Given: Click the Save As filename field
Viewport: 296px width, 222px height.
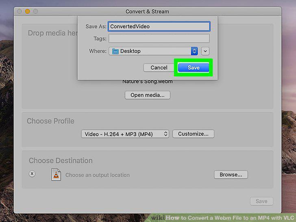Looking at the screenshot, I should click(159, 26).
